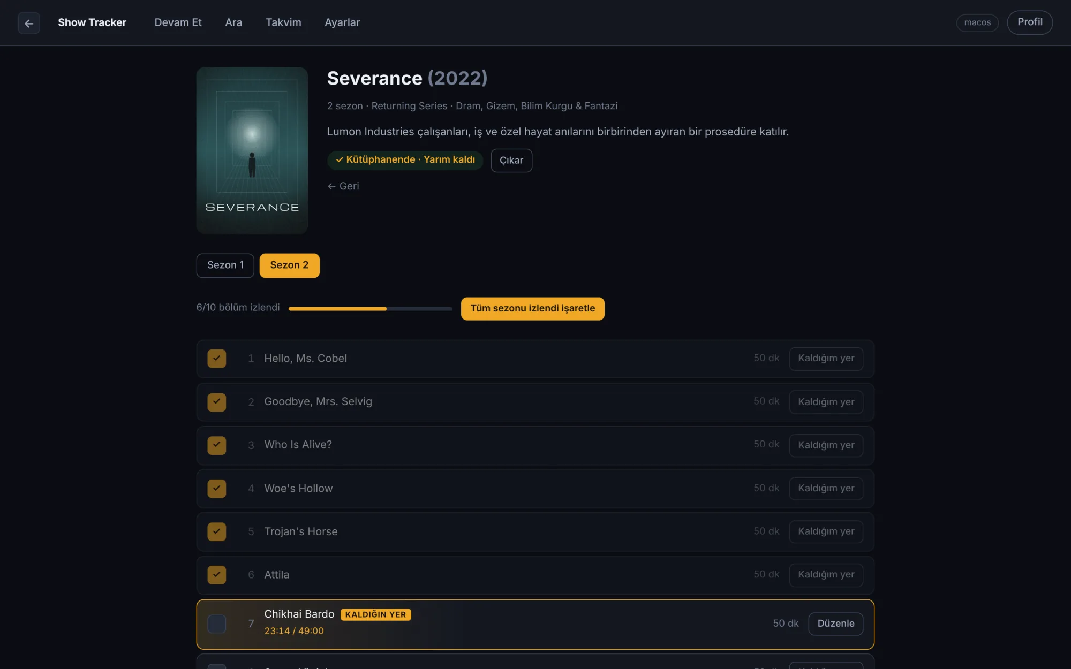The height and width of the screenshot is (669, 1071).
Task: Open the Profil button
Action: coord(1029,22)
